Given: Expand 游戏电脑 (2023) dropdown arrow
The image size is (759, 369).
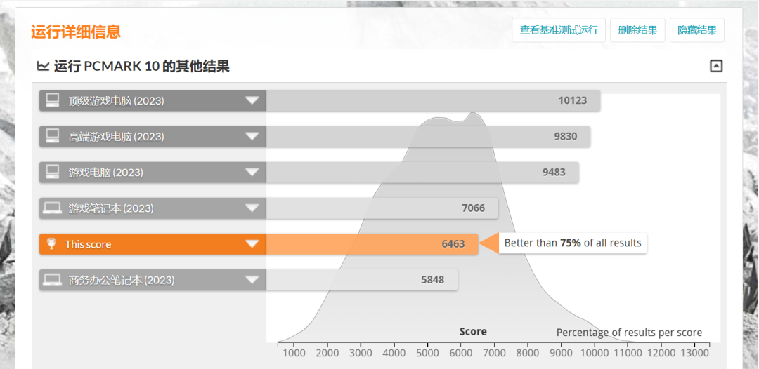Looking at the screenshot, I should pos(252,173).
